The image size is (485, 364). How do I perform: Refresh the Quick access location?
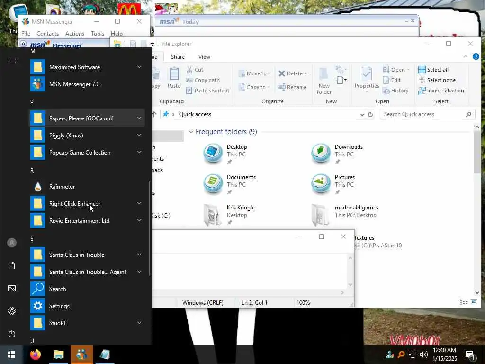tap(370, 114)
